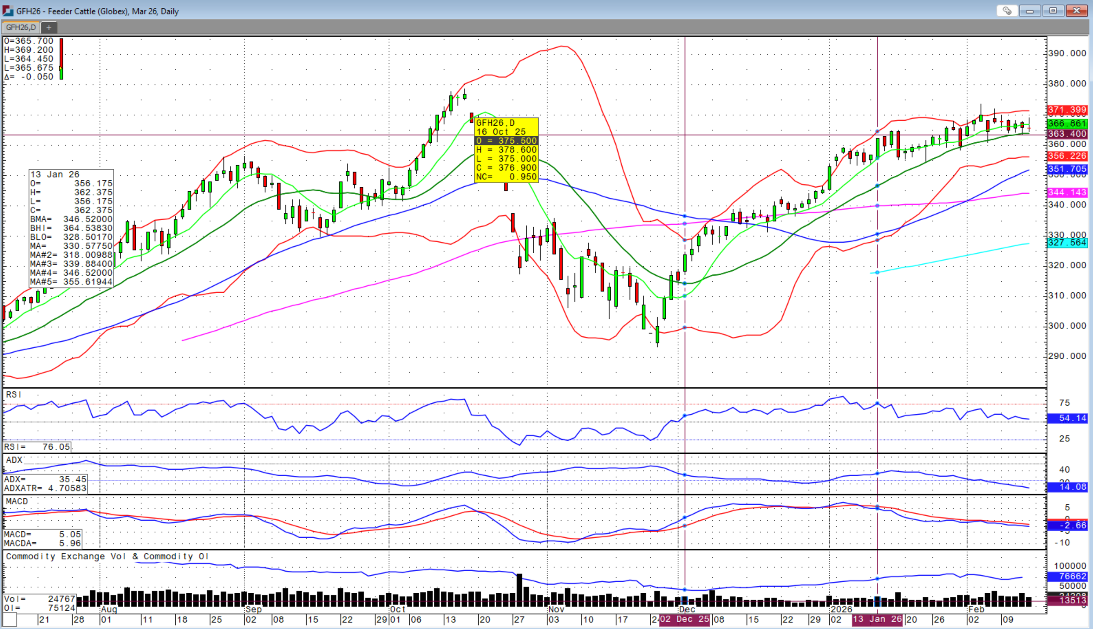This screenshot has width=1093, height=629.
Task: Click Commodity Exchange Vol & OI label
Action: point(107,556)
